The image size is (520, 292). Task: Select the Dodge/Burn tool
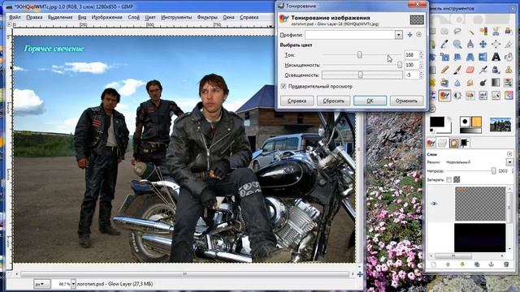click(483, 83)
